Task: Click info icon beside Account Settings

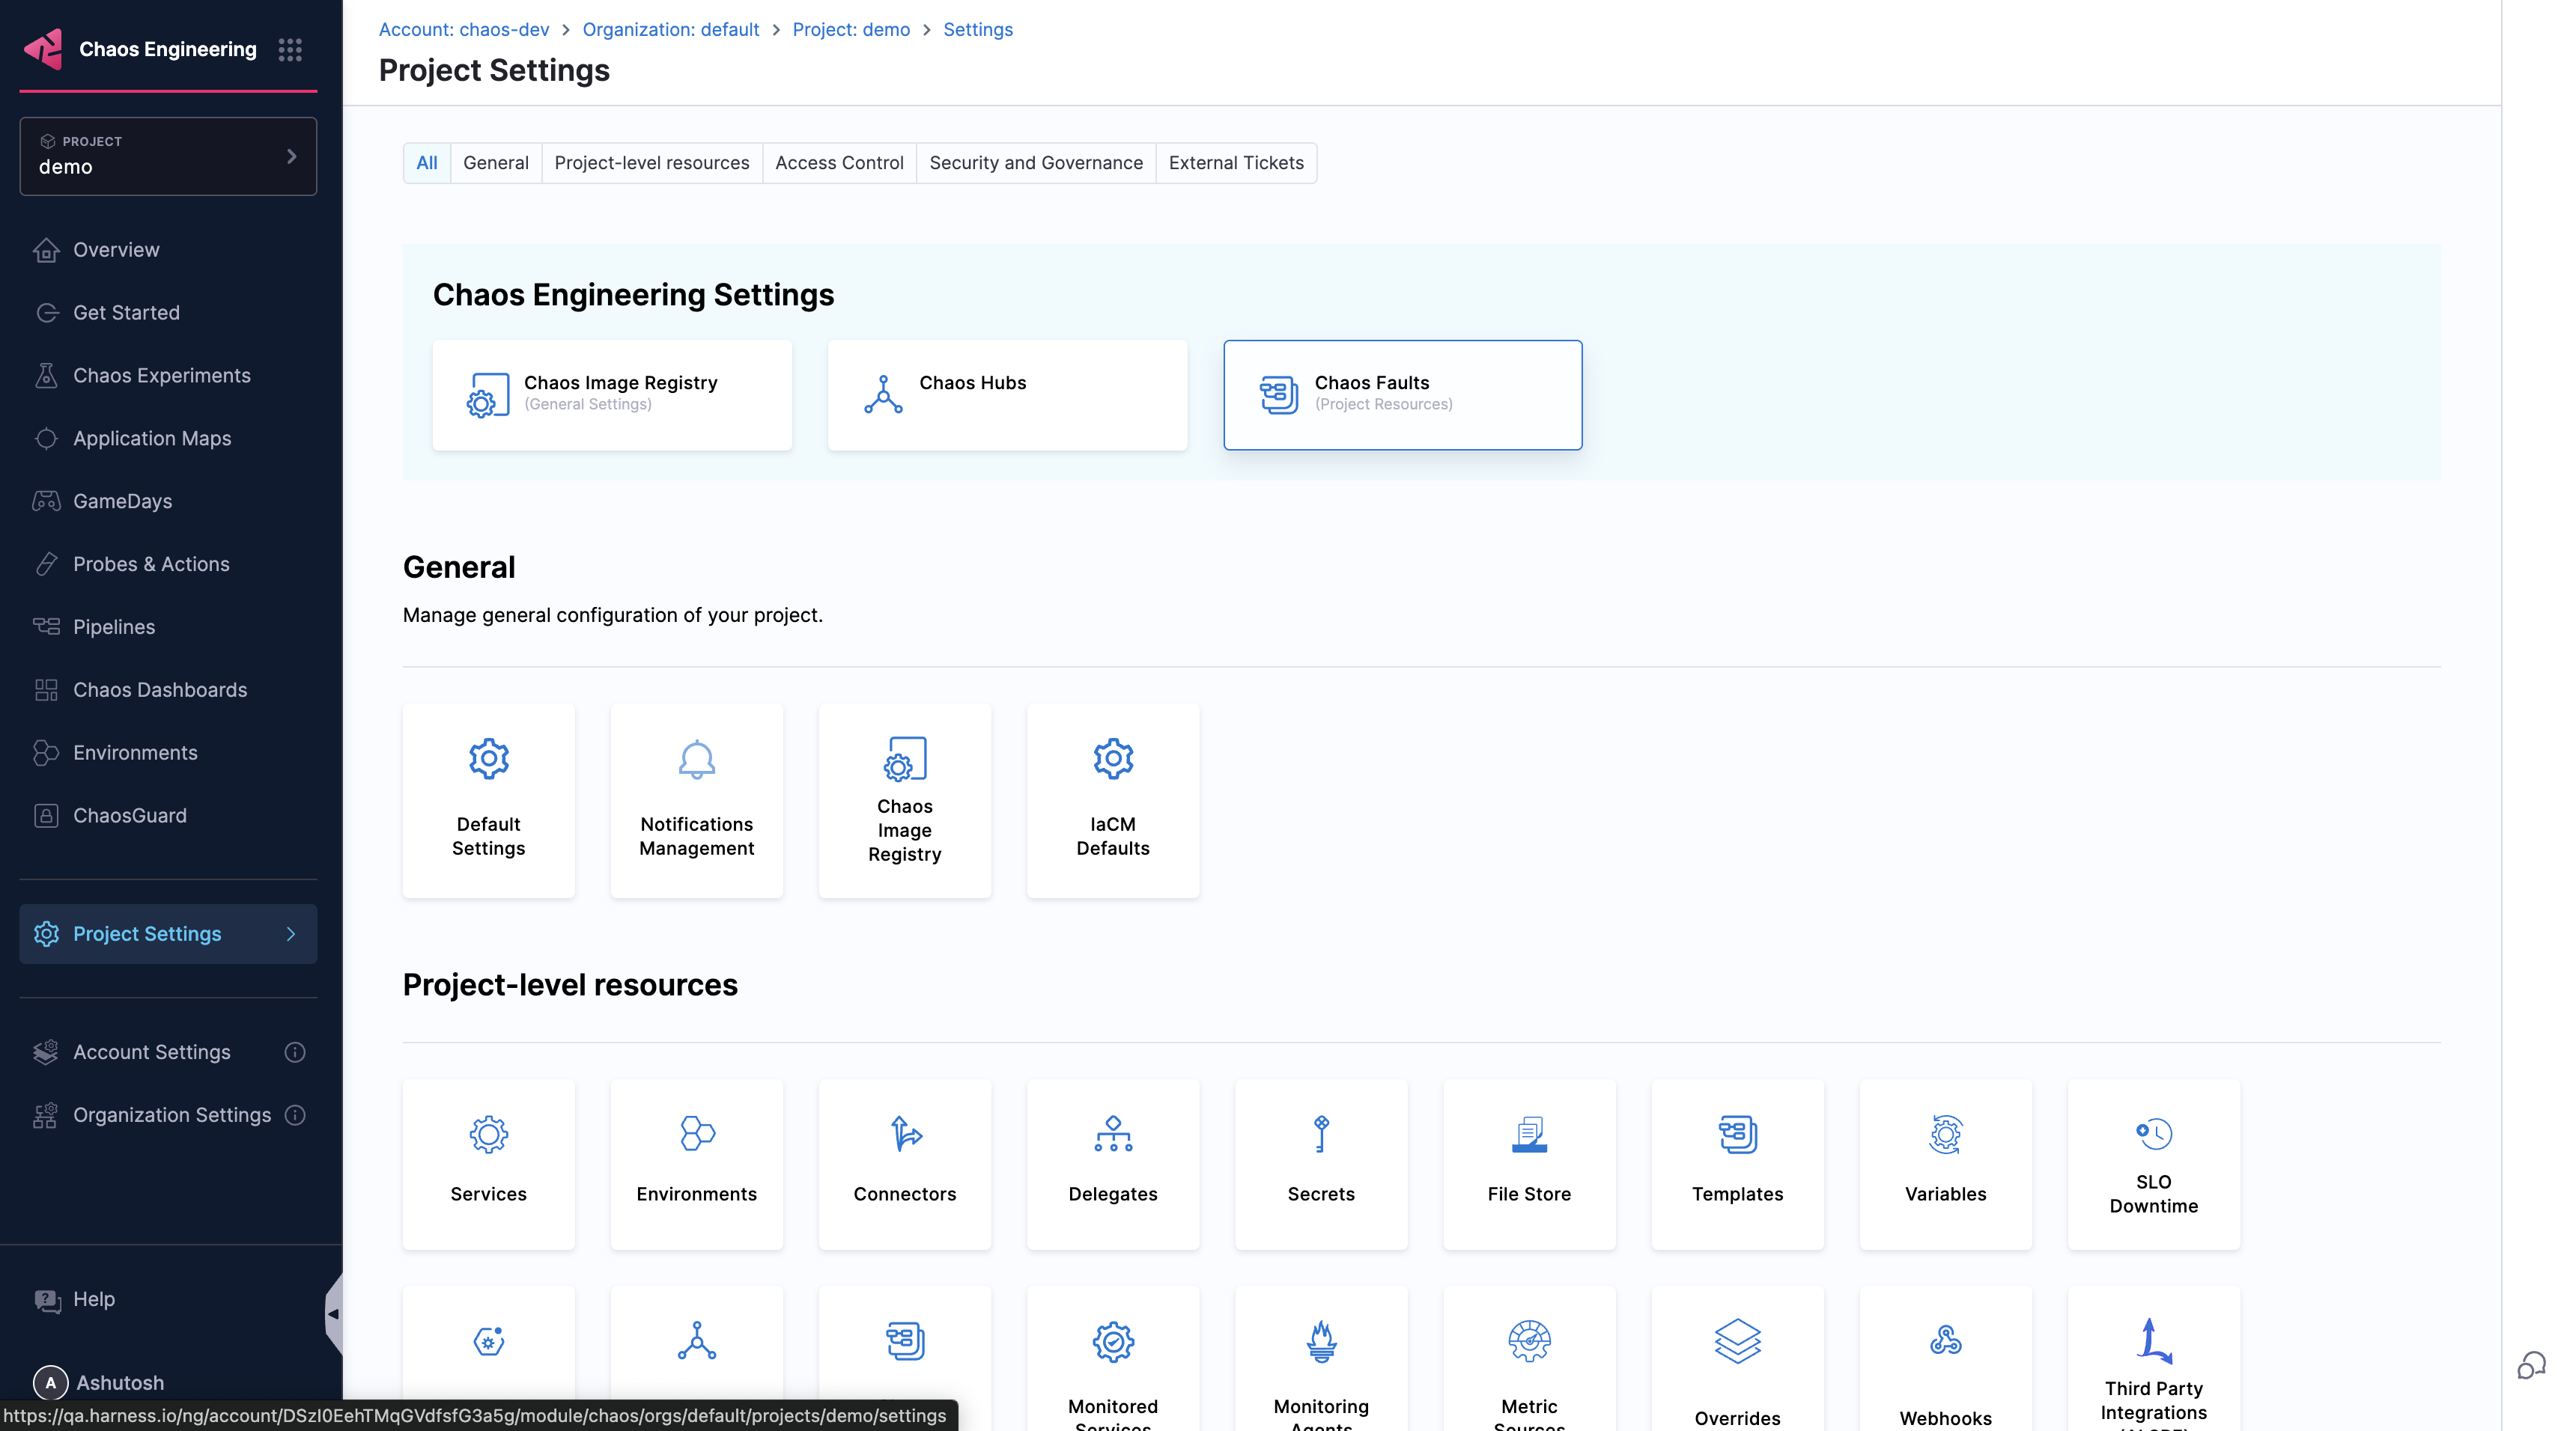Action: pyautogui.click(x=294, y=1052)
